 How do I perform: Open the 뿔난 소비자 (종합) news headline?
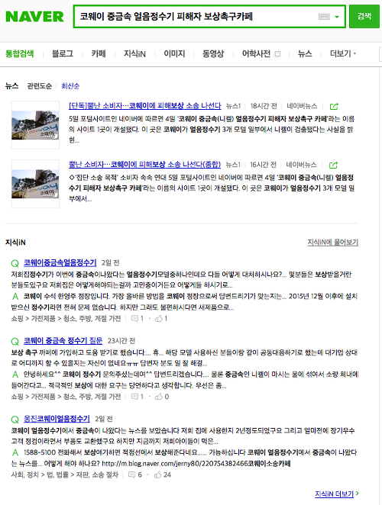144,165
